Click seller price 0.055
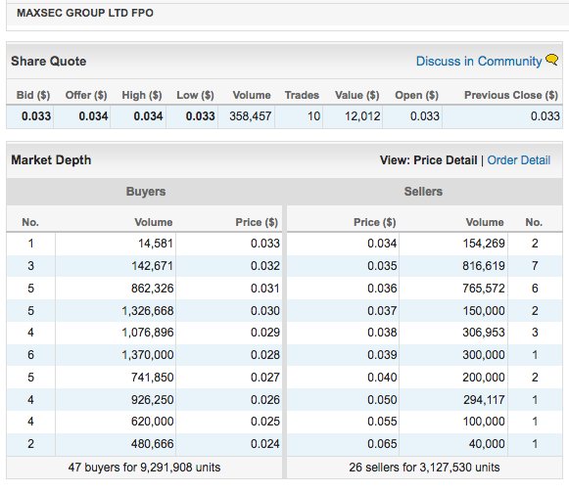This screenshot has width=569, height=492. pos(382,422)
